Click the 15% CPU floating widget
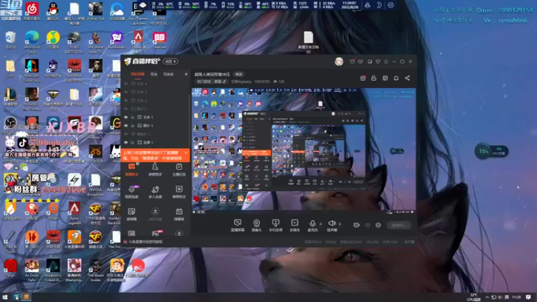 (x=491, y=151)
